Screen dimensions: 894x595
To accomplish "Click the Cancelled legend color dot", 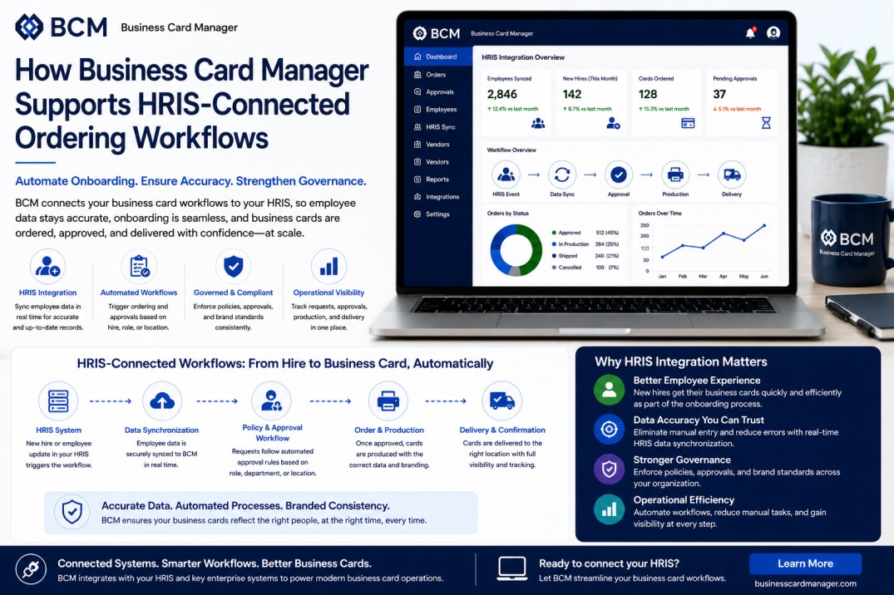I will point(554,268).
